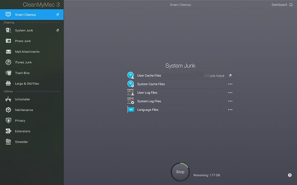The width and height of the screenshot is (297, 185).
Task: Click the Uninstaller icon
Action: 8,99
